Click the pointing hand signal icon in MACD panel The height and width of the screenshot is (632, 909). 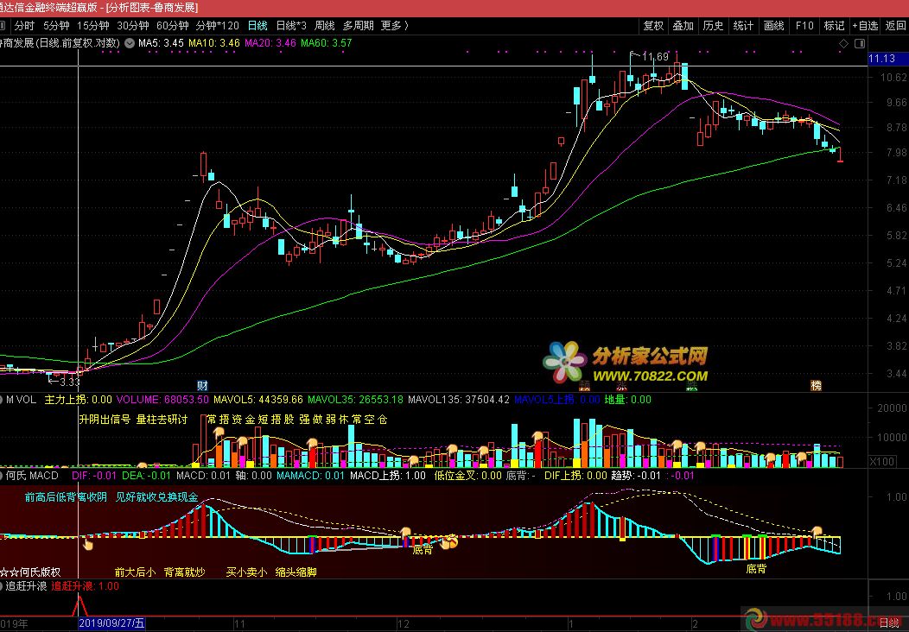pos(87,542)
